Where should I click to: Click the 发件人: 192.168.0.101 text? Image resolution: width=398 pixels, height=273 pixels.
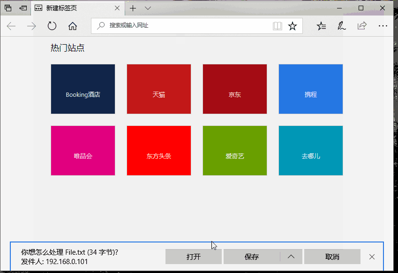(54, 262)
